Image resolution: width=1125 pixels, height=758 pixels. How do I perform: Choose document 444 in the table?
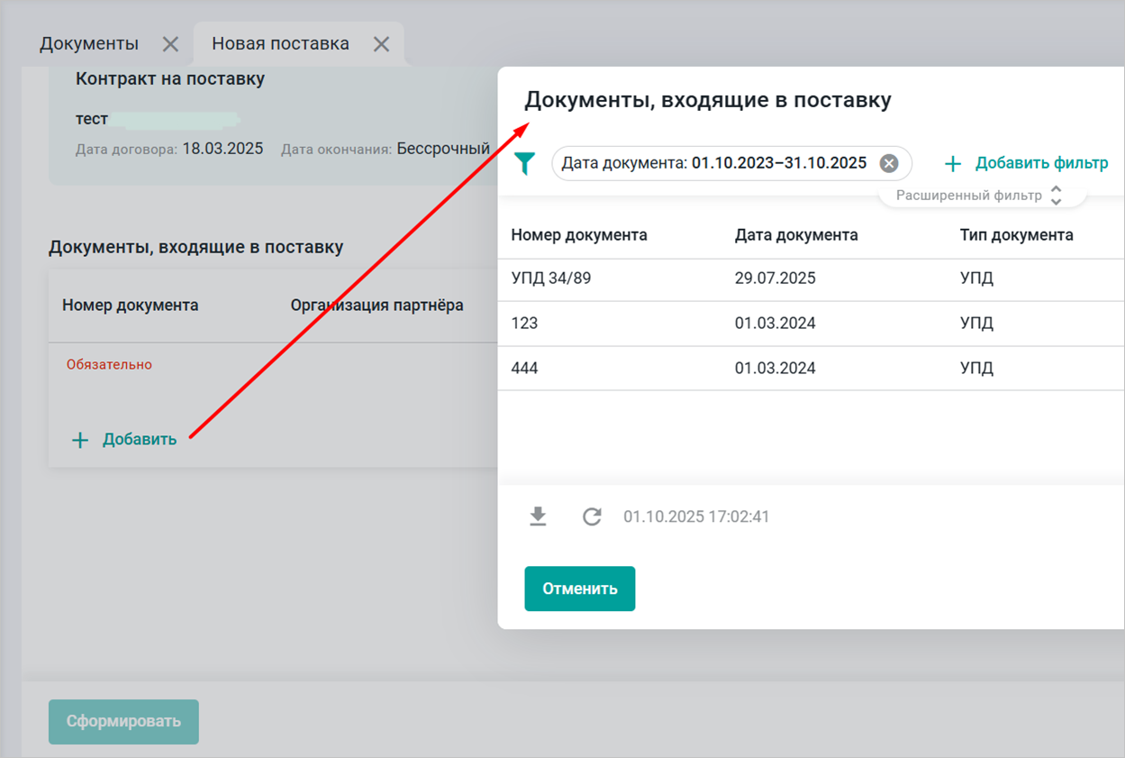coord(524,368)
